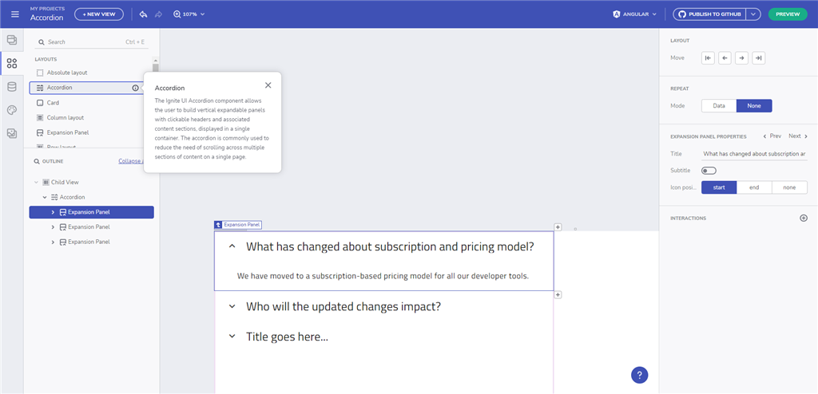Close the Accordion info popup
The width and height of the screenshot is (818, 394).
(268, 85)
